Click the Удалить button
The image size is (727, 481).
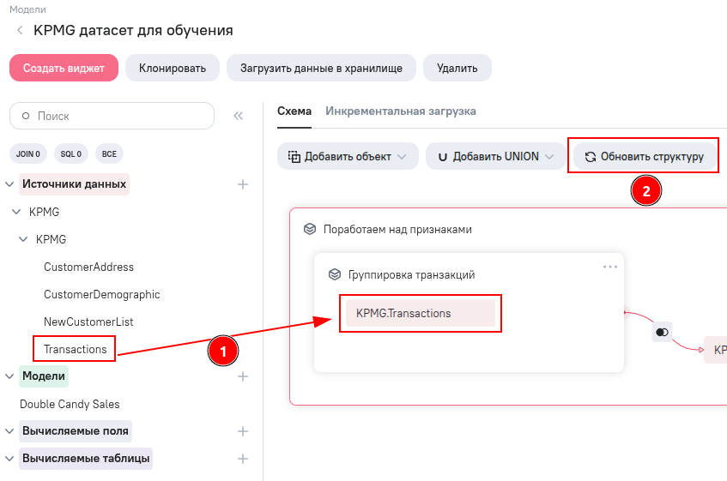pyautogui.click(x=457, y=68)
